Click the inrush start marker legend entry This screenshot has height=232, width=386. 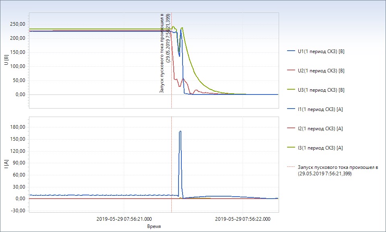coord(338,170)
